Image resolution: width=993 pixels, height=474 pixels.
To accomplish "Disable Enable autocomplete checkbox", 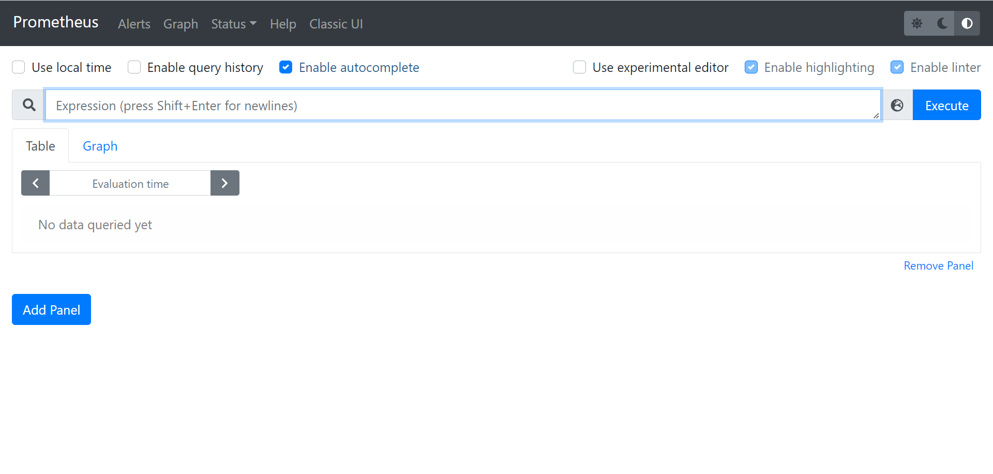I will coord(285,67).
